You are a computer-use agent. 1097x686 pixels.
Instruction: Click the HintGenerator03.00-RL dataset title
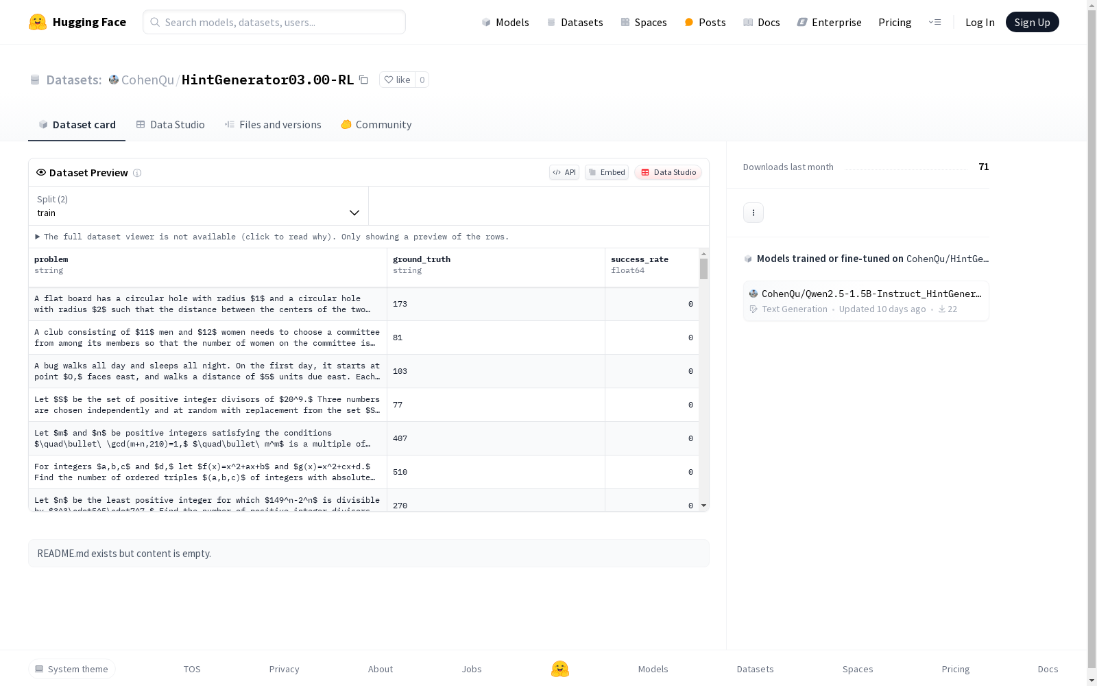(x=268, y=80)
